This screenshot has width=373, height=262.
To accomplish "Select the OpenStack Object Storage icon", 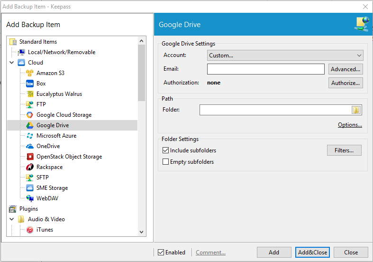I will pos(30,157).
